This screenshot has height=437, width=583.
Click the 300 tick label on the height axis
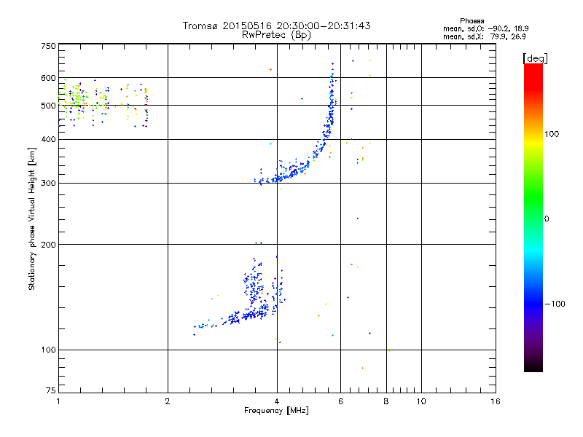[47, 183]
